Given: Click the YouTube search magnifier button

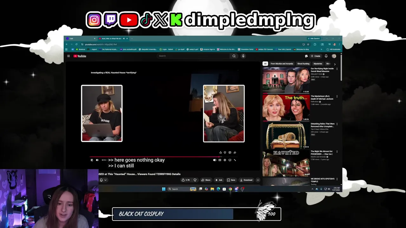Looking at the screenshot, I should (x=234, y=56).
